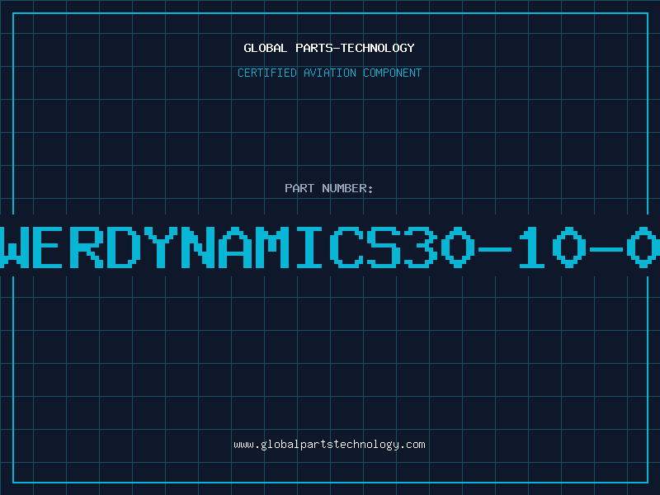Click the letter S before the digits 30
This screenshot has height=495, width=660.
pyautogui.click(x=384, y=245)
